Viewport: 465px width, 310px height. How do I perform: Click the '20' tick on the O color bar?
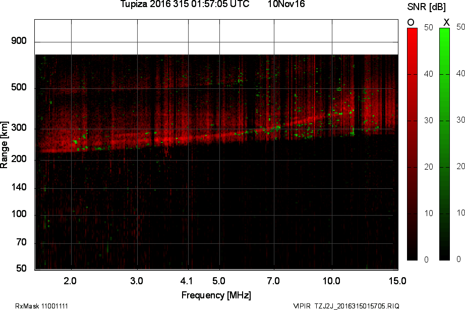(x=429, y=167)
